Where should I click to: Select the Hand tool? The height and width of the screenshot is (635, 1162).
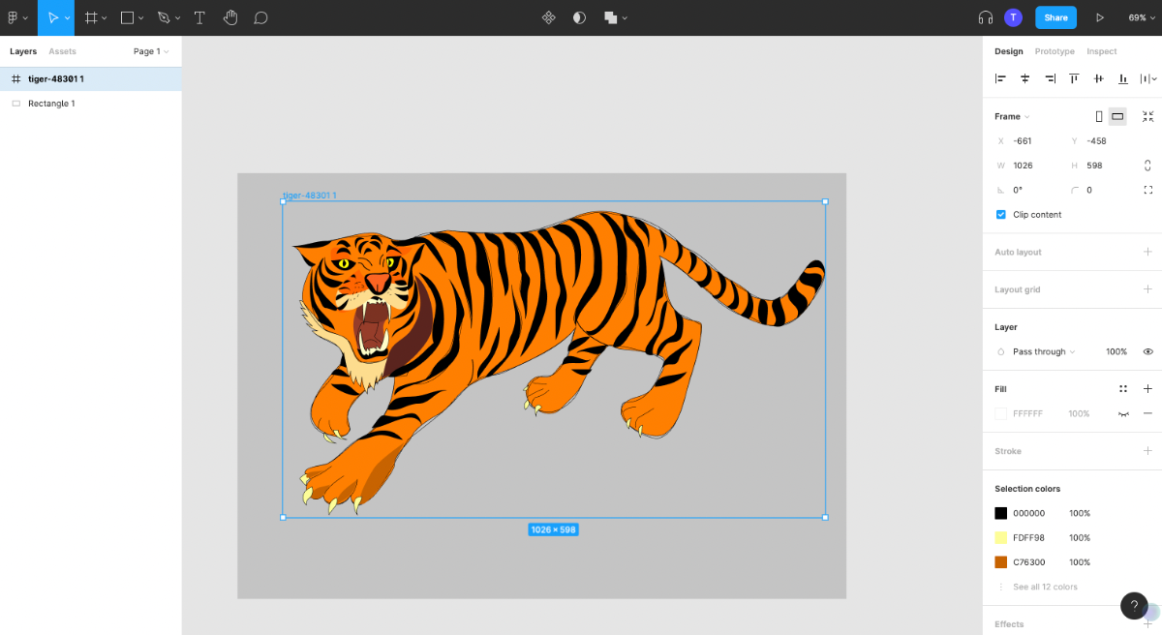click(230, 16)
